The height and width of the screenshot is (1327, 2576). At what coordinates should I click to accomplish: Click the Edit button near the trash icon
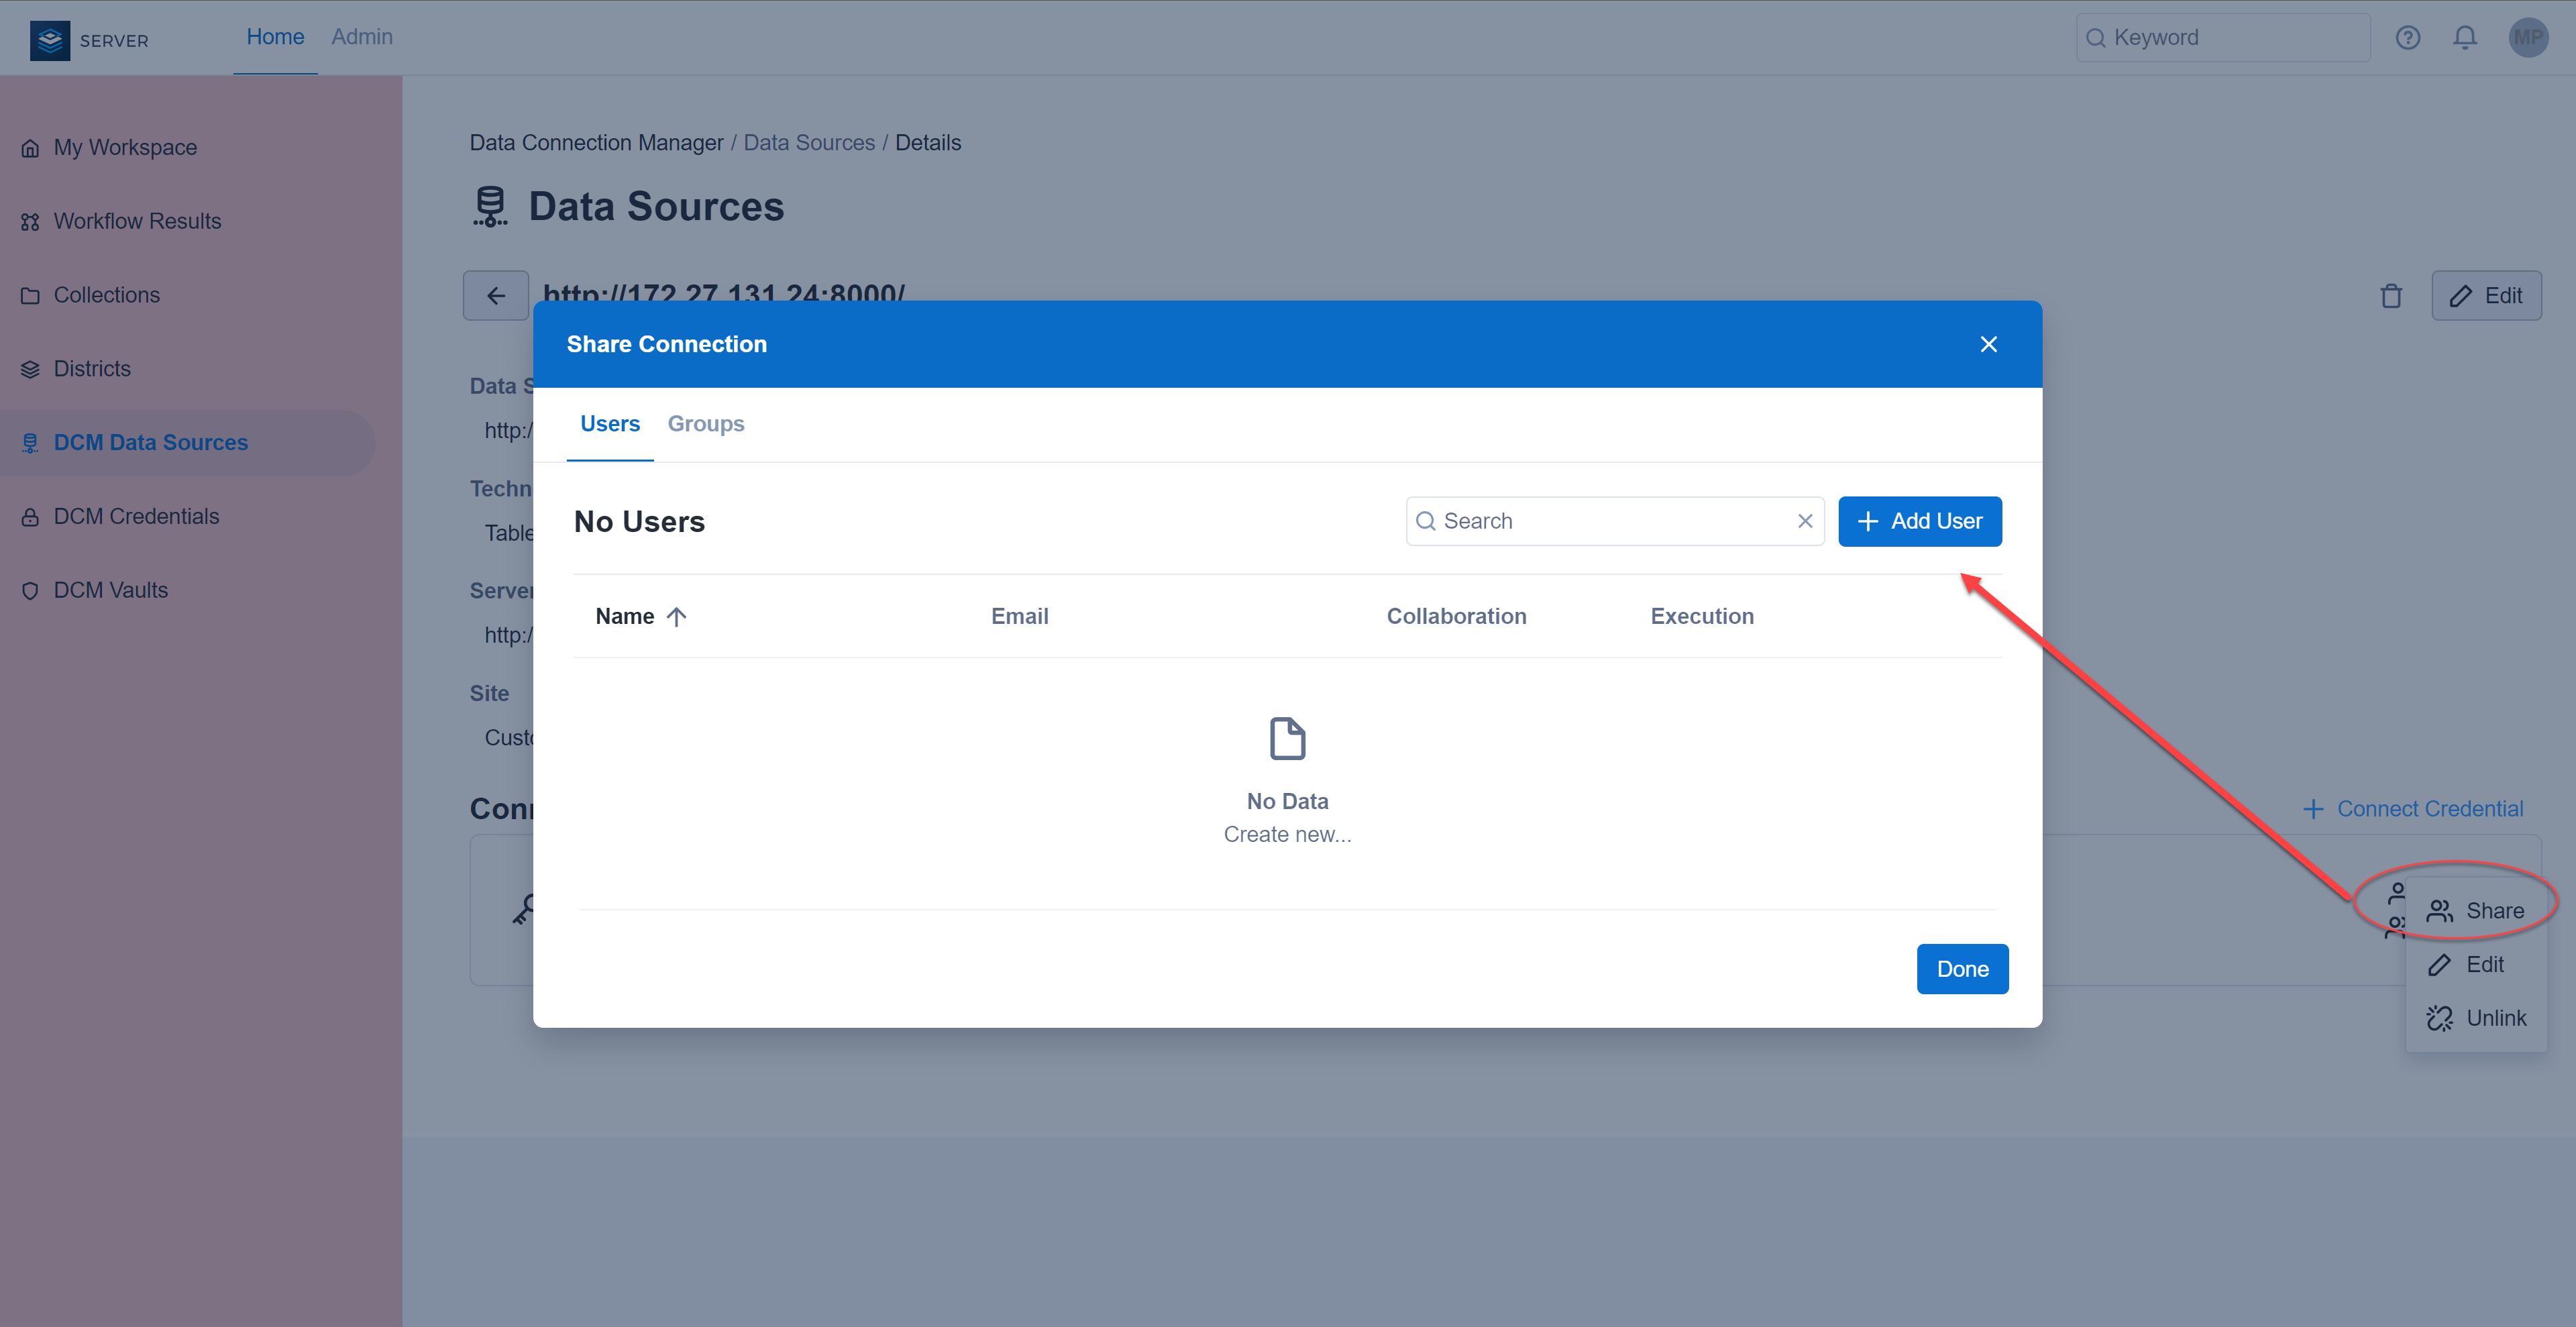2486,296
